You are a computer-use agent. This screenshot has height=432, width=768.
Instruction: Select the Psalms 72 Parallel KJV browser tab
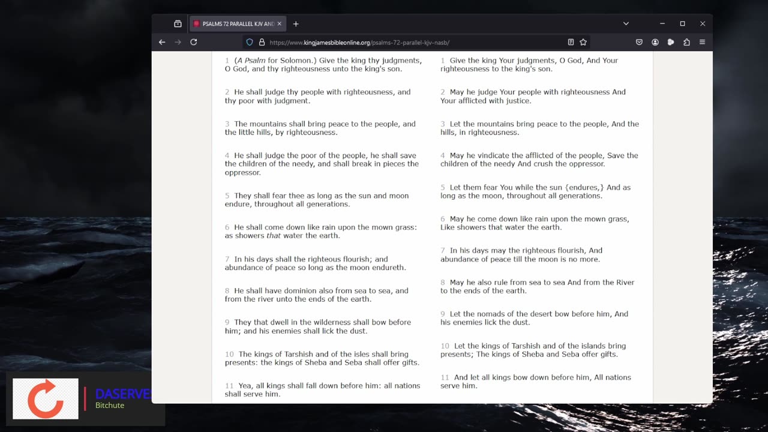[238, 24]
